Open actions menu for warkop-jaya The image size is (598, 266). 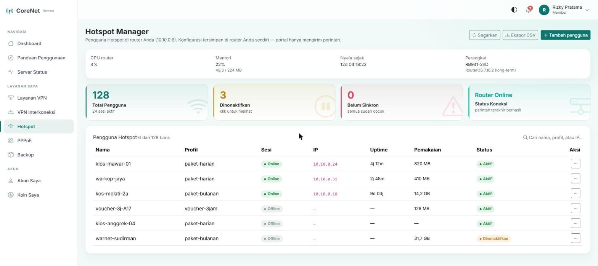pyautogui.click(x=575, y=178)
